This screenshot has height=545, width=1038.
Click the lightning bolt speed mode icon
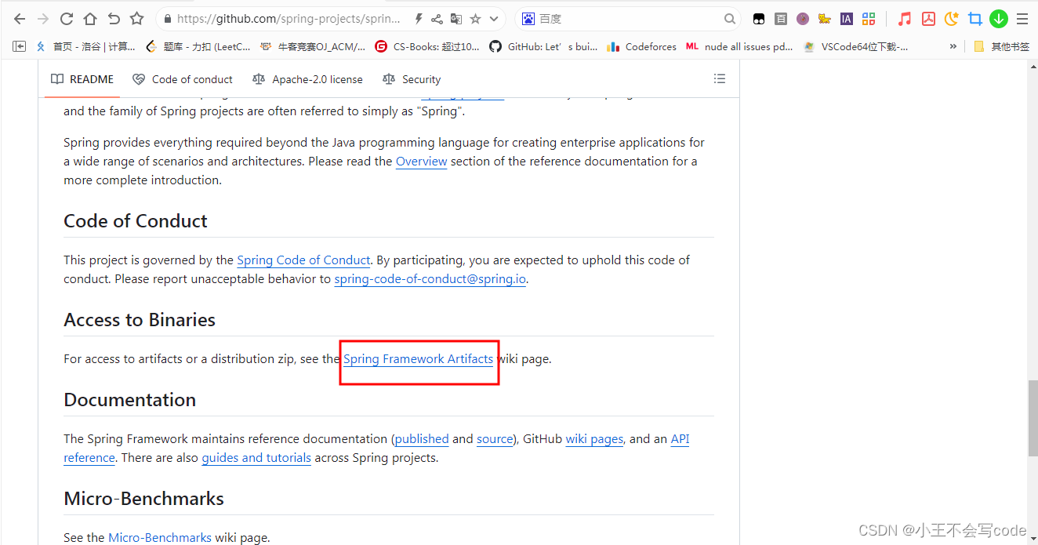point(419,19)
